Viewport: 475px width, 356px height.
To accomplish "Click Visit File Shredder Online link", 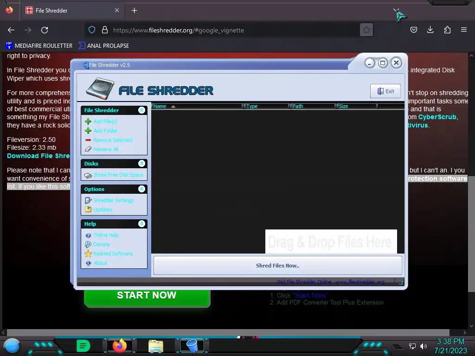I will [x=304, y=282].
